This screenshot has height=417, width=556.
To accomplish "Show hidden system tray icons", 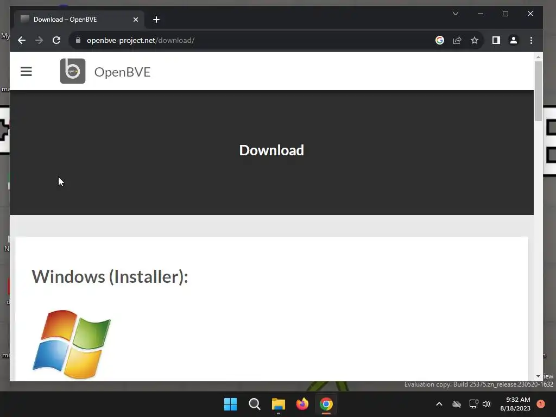I will (x=439, y=404).
